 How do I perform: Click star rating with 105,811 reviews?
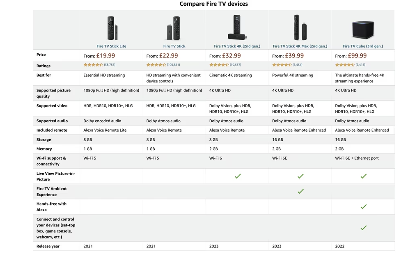point(156,65)
